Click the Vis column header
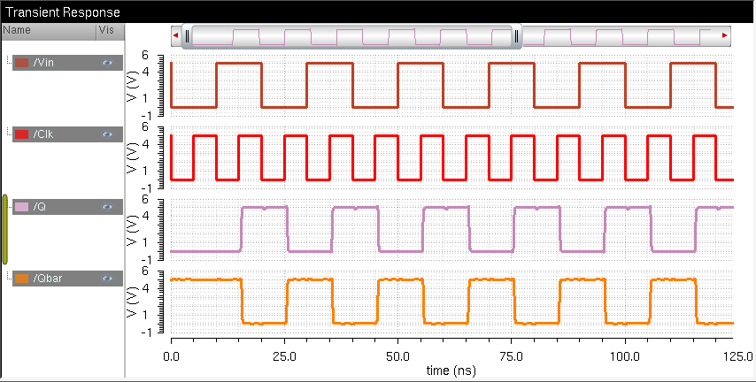The height and width of the screenshot is (382, 756). click(x=111, y=31)
